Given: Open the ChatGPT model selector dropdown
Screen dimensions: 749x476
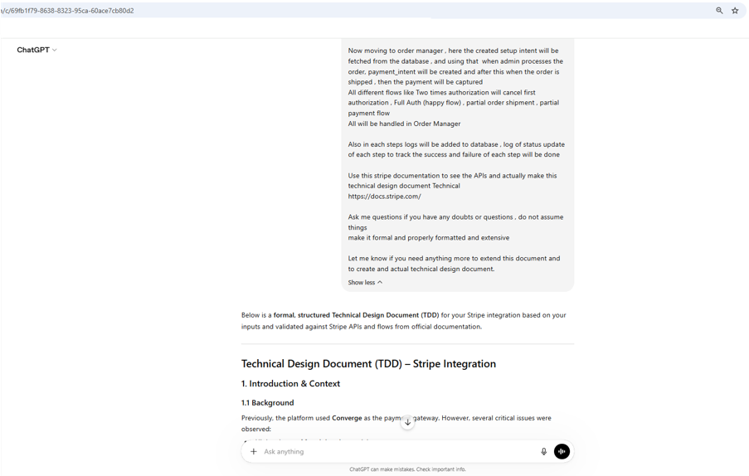Looking at the screenshot, I should [x=36, y=50].
